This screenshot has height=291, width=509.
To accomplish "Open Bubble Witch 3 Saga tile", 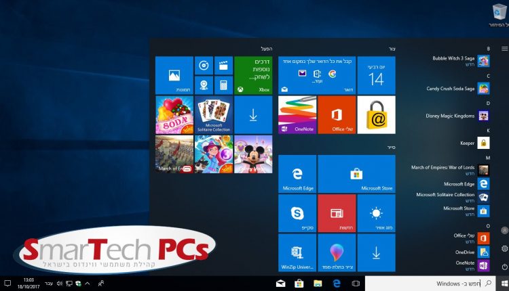I will [214, 154].
